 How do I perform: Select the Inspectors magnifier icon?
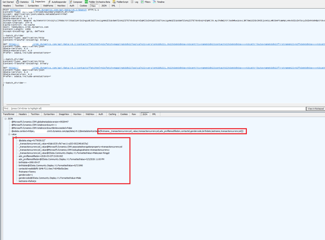point(32,2)
